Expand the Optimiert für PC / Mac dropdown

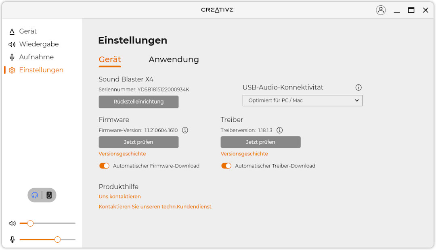click(x=302, y=100)
